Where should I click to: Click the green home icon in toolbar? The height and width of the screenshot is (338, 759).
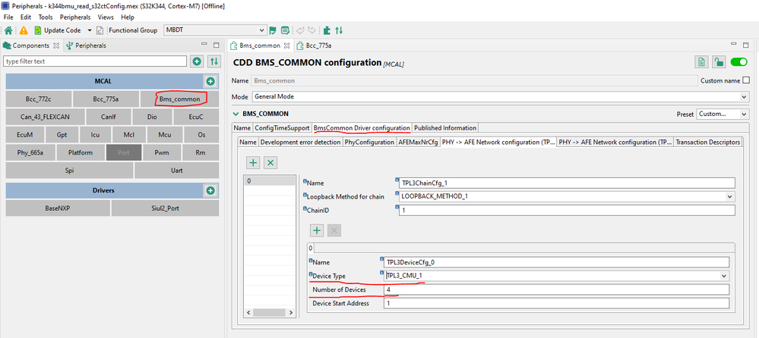(x=8, y=30)
